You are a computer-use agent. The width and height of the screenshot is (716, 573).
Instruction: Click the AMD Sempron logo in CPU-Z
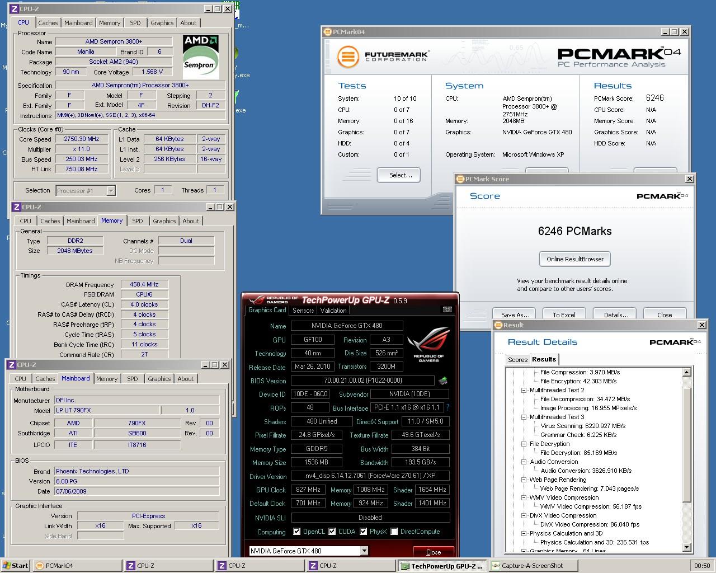click(x=201, y=57)
